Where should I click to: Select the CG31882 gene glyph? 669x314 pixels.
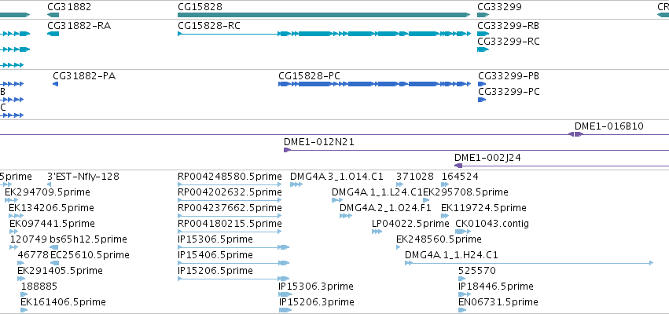click(x=53, y=15)
